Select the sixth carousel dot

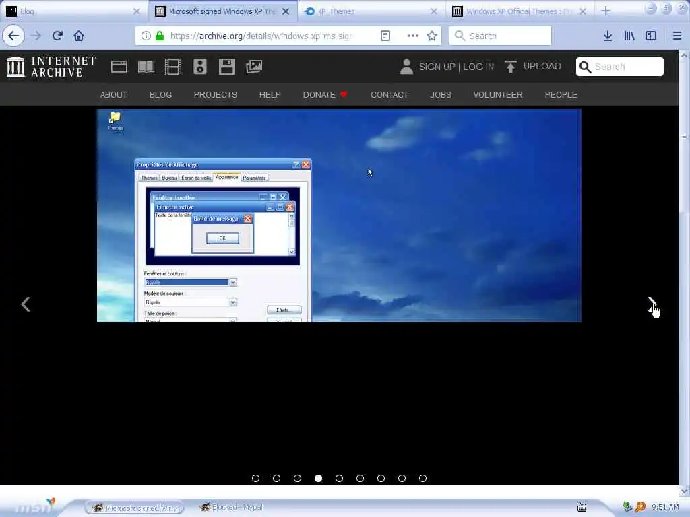coord(360,479)
